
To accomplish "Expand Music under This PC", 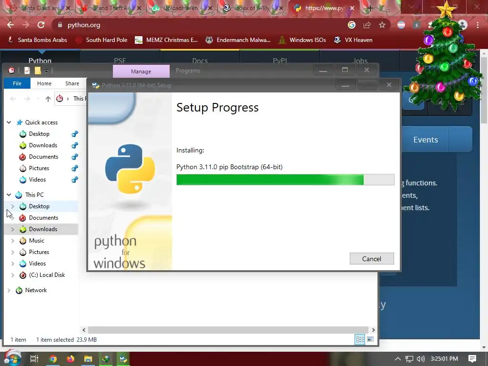I will pyautogui.click(x=13, y=241).
